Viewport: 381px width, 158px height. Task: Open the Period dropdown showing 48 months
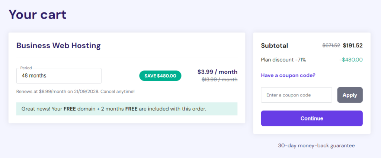pos(59,76)
